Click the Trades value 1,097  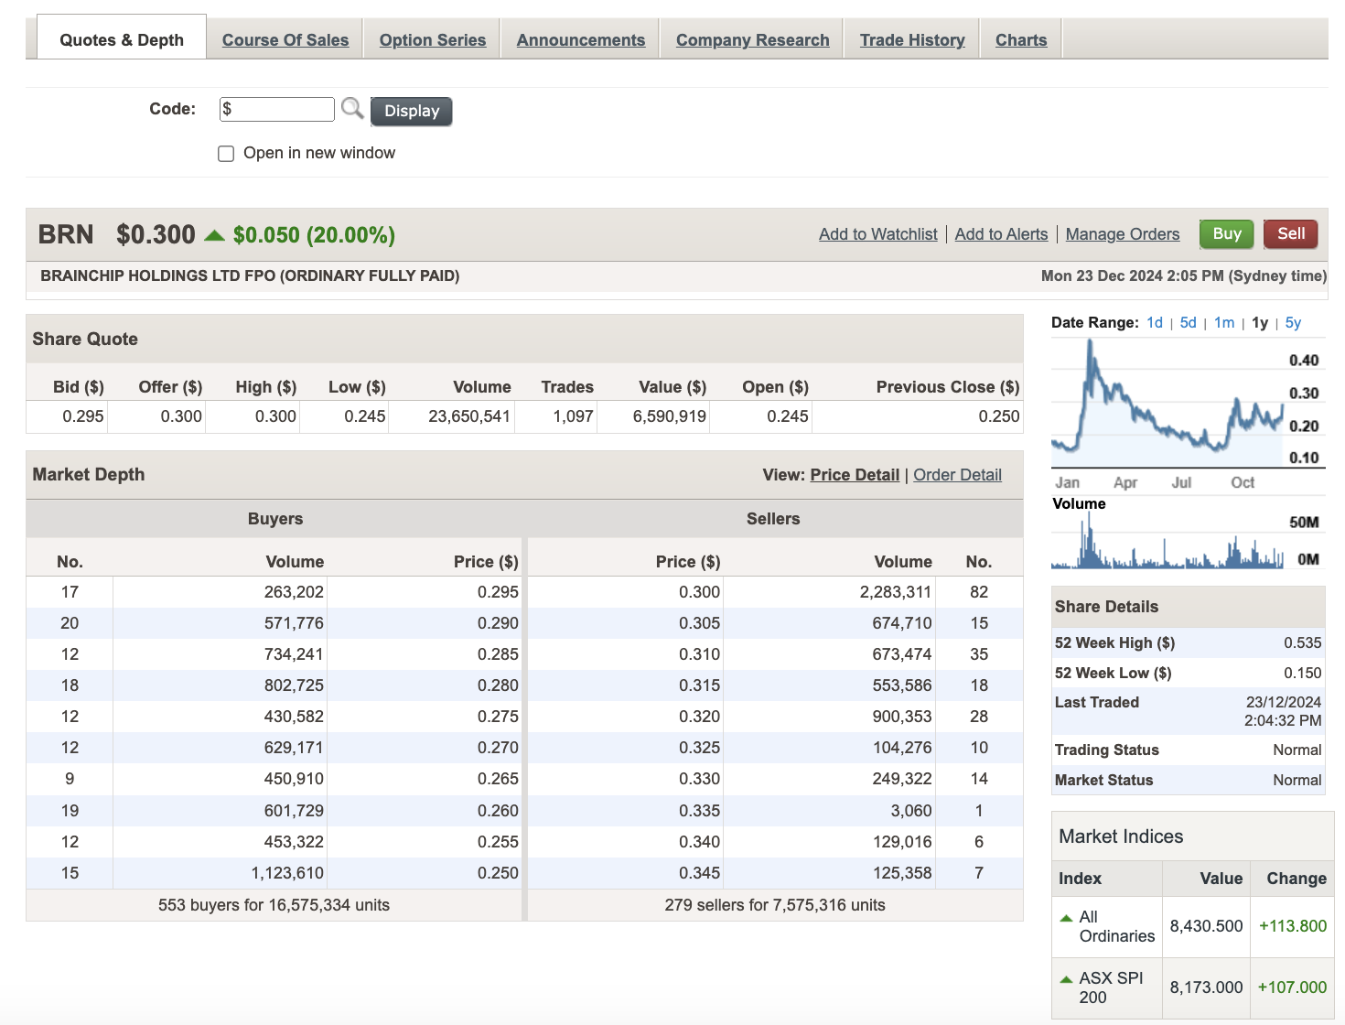[574, 416]
